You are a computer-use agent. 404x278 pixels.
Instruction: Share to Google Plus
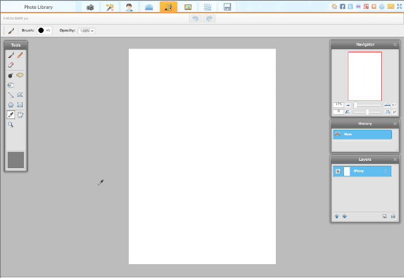[x=366, y=6]
